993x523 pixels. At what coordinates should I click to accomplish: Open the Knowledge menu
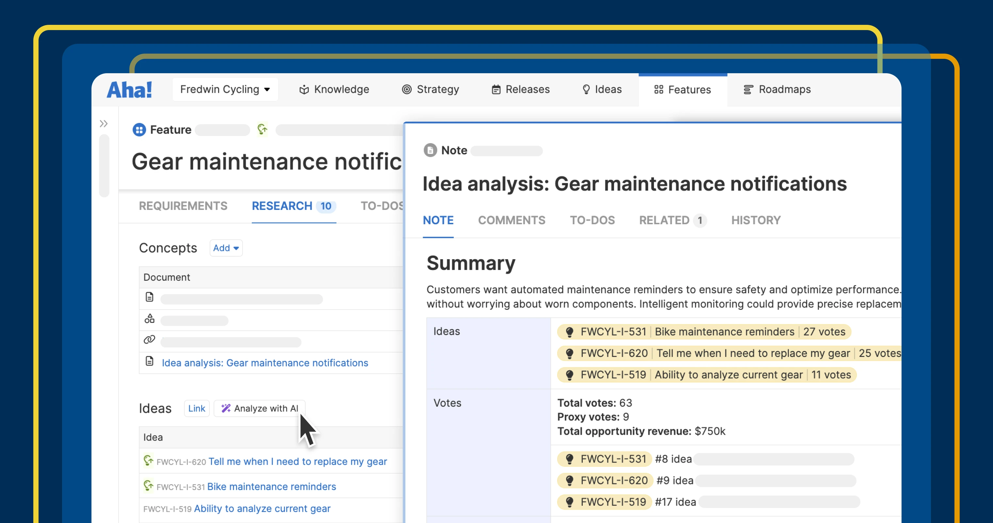(334, 90)
